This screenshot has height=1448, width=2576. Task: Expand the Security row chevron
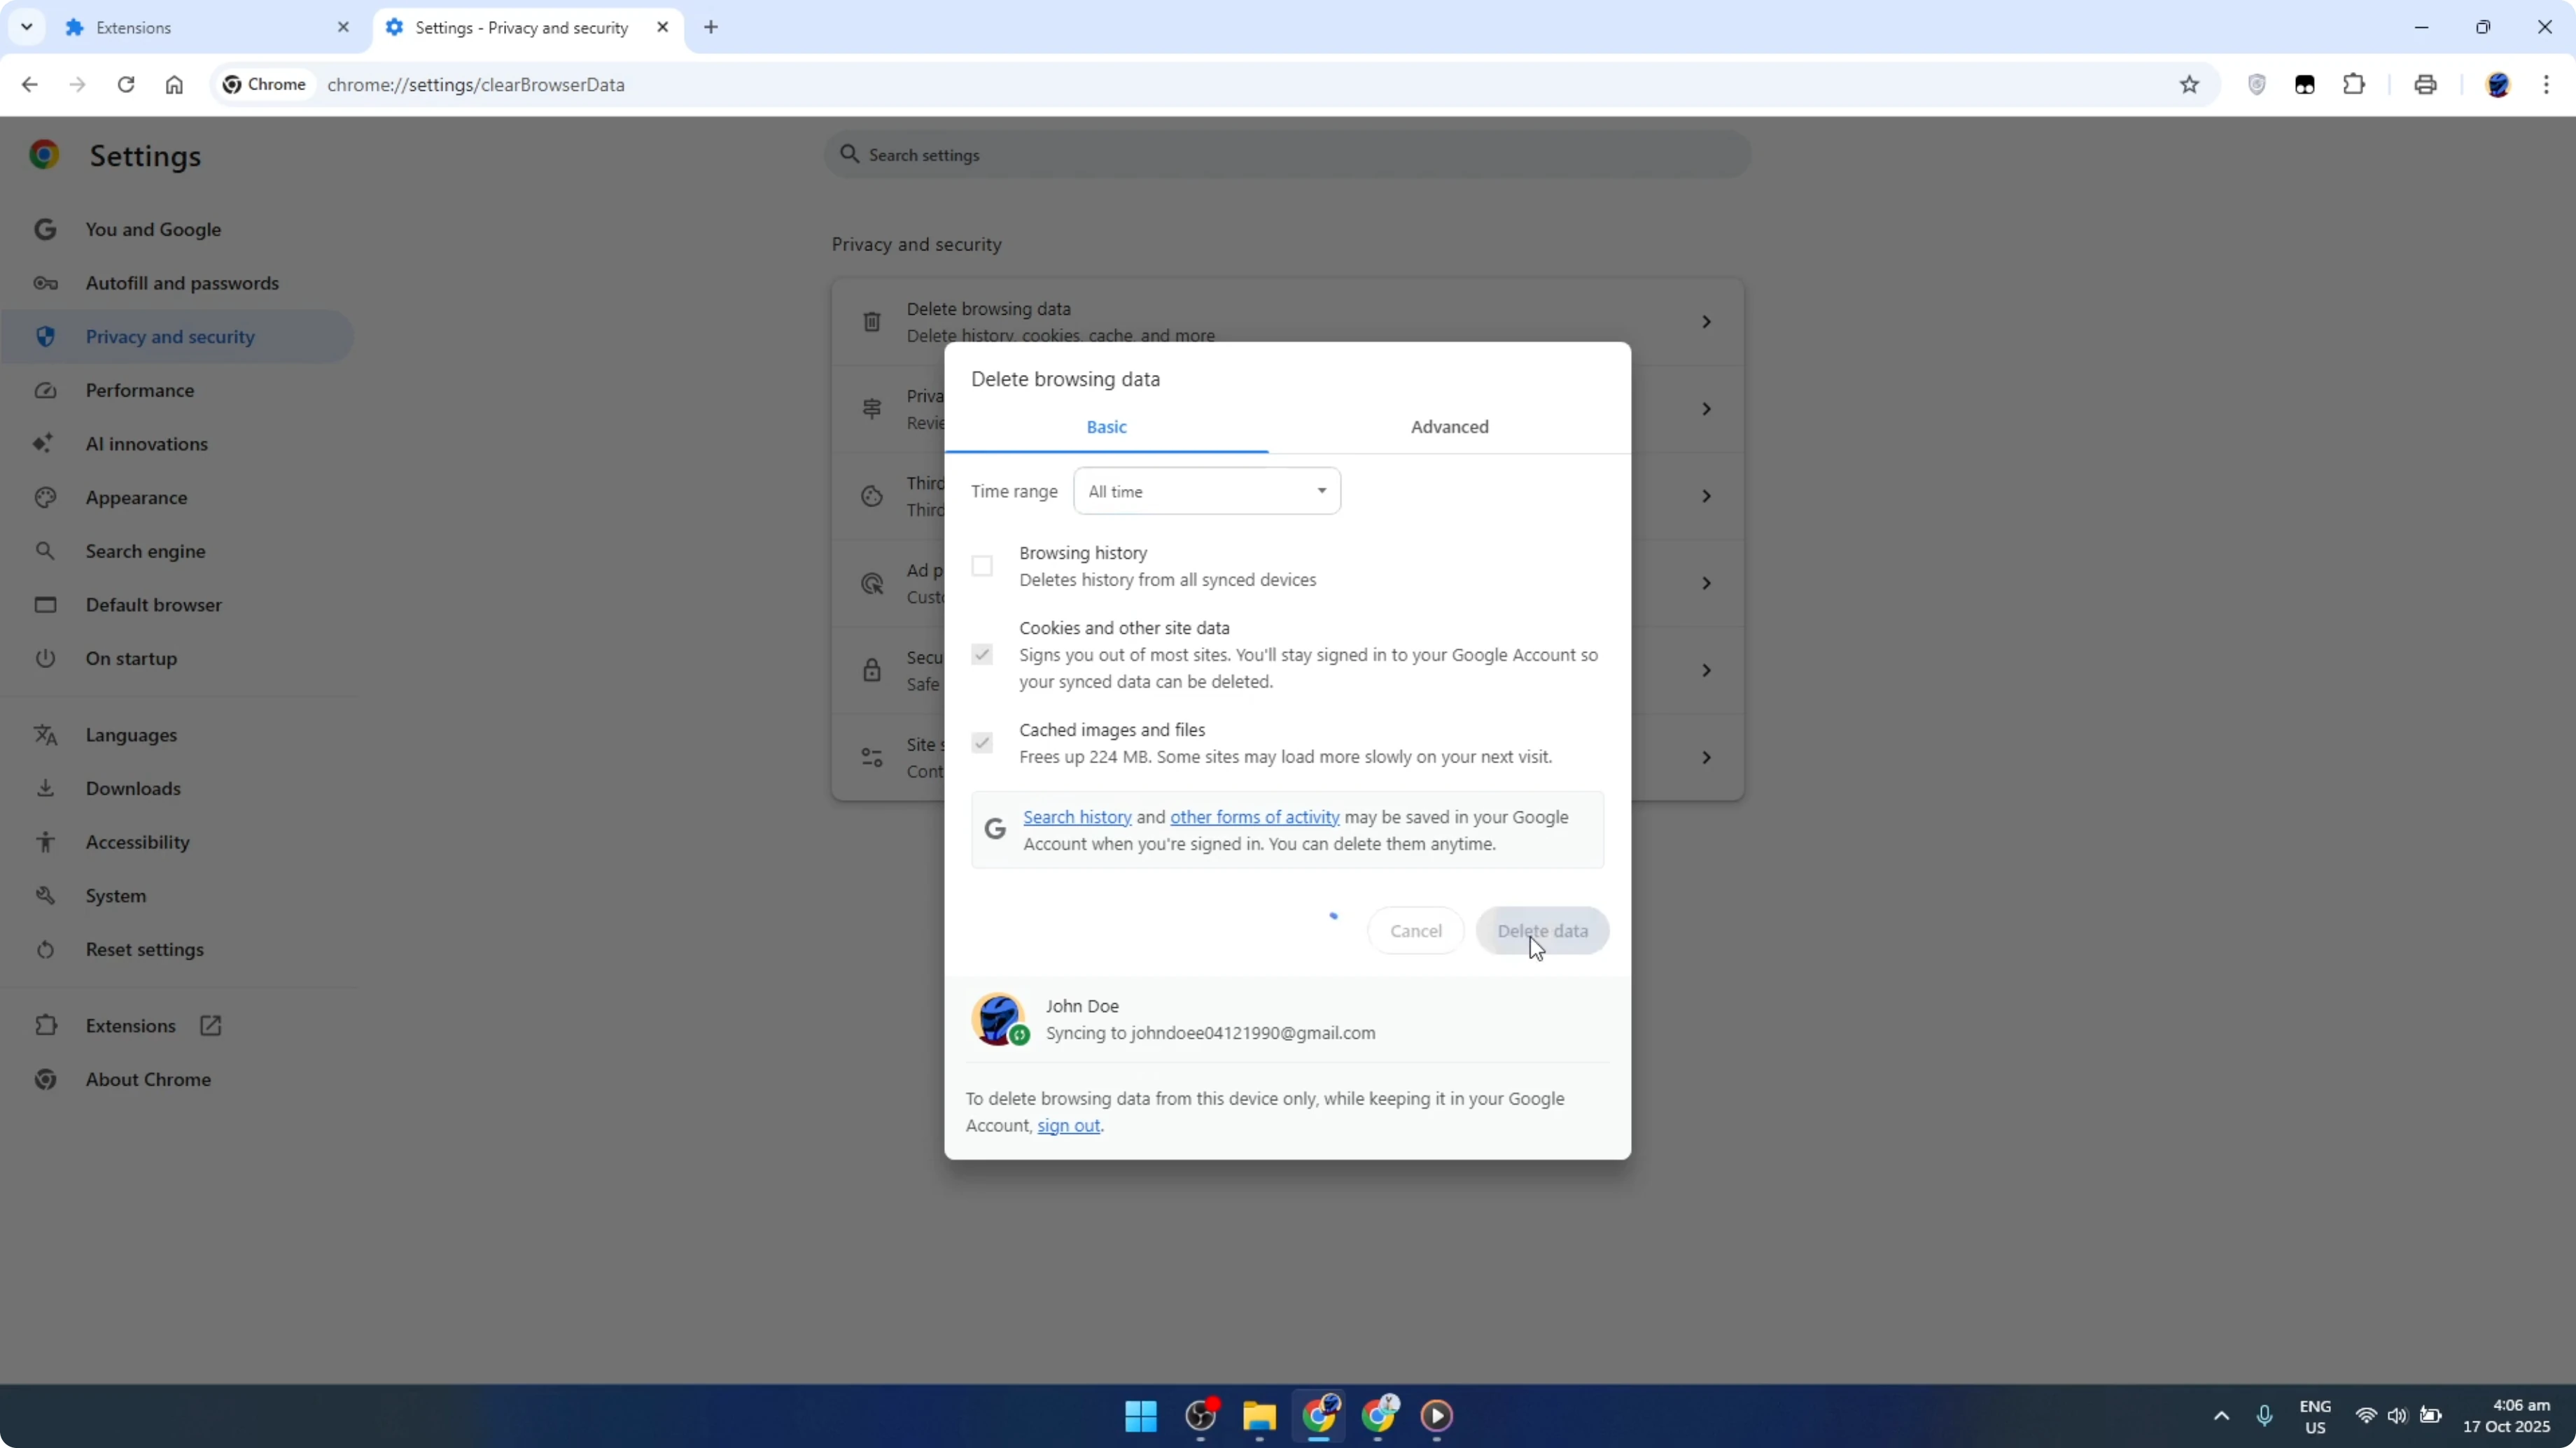(1706, 671)
